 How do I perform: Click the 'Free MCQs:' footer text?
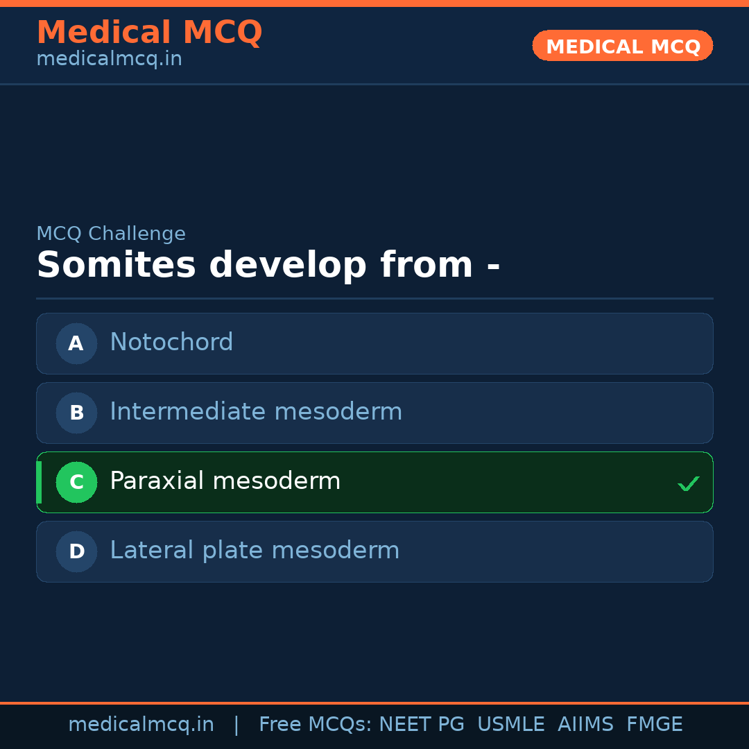point(316,725)
